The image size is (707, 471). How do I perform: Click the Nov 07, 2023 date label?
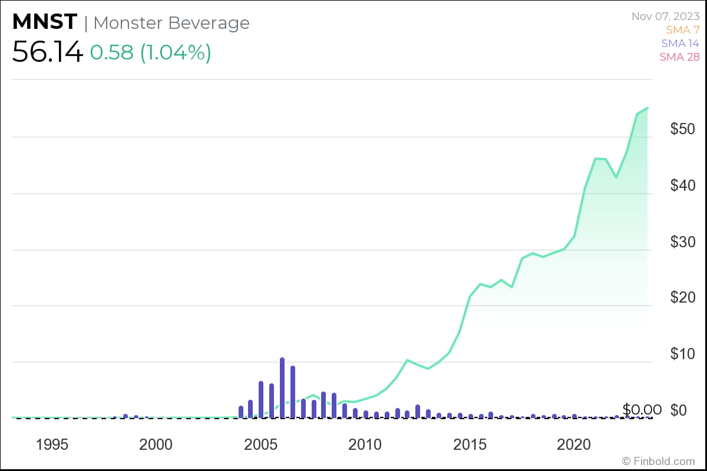click(665, 16)
